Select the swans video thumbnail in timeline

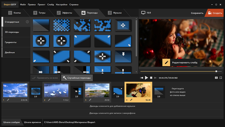[56, 90]
